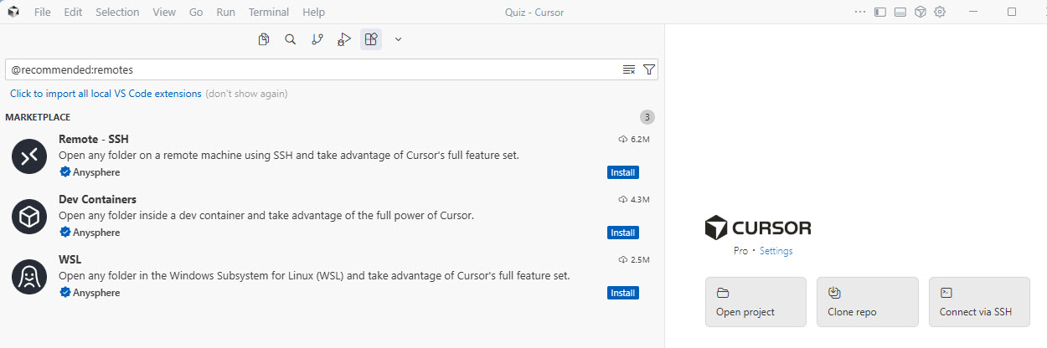Install the Dev Containers extension
The width and height of the screenshot is (1047, 348).
[623, 233]
